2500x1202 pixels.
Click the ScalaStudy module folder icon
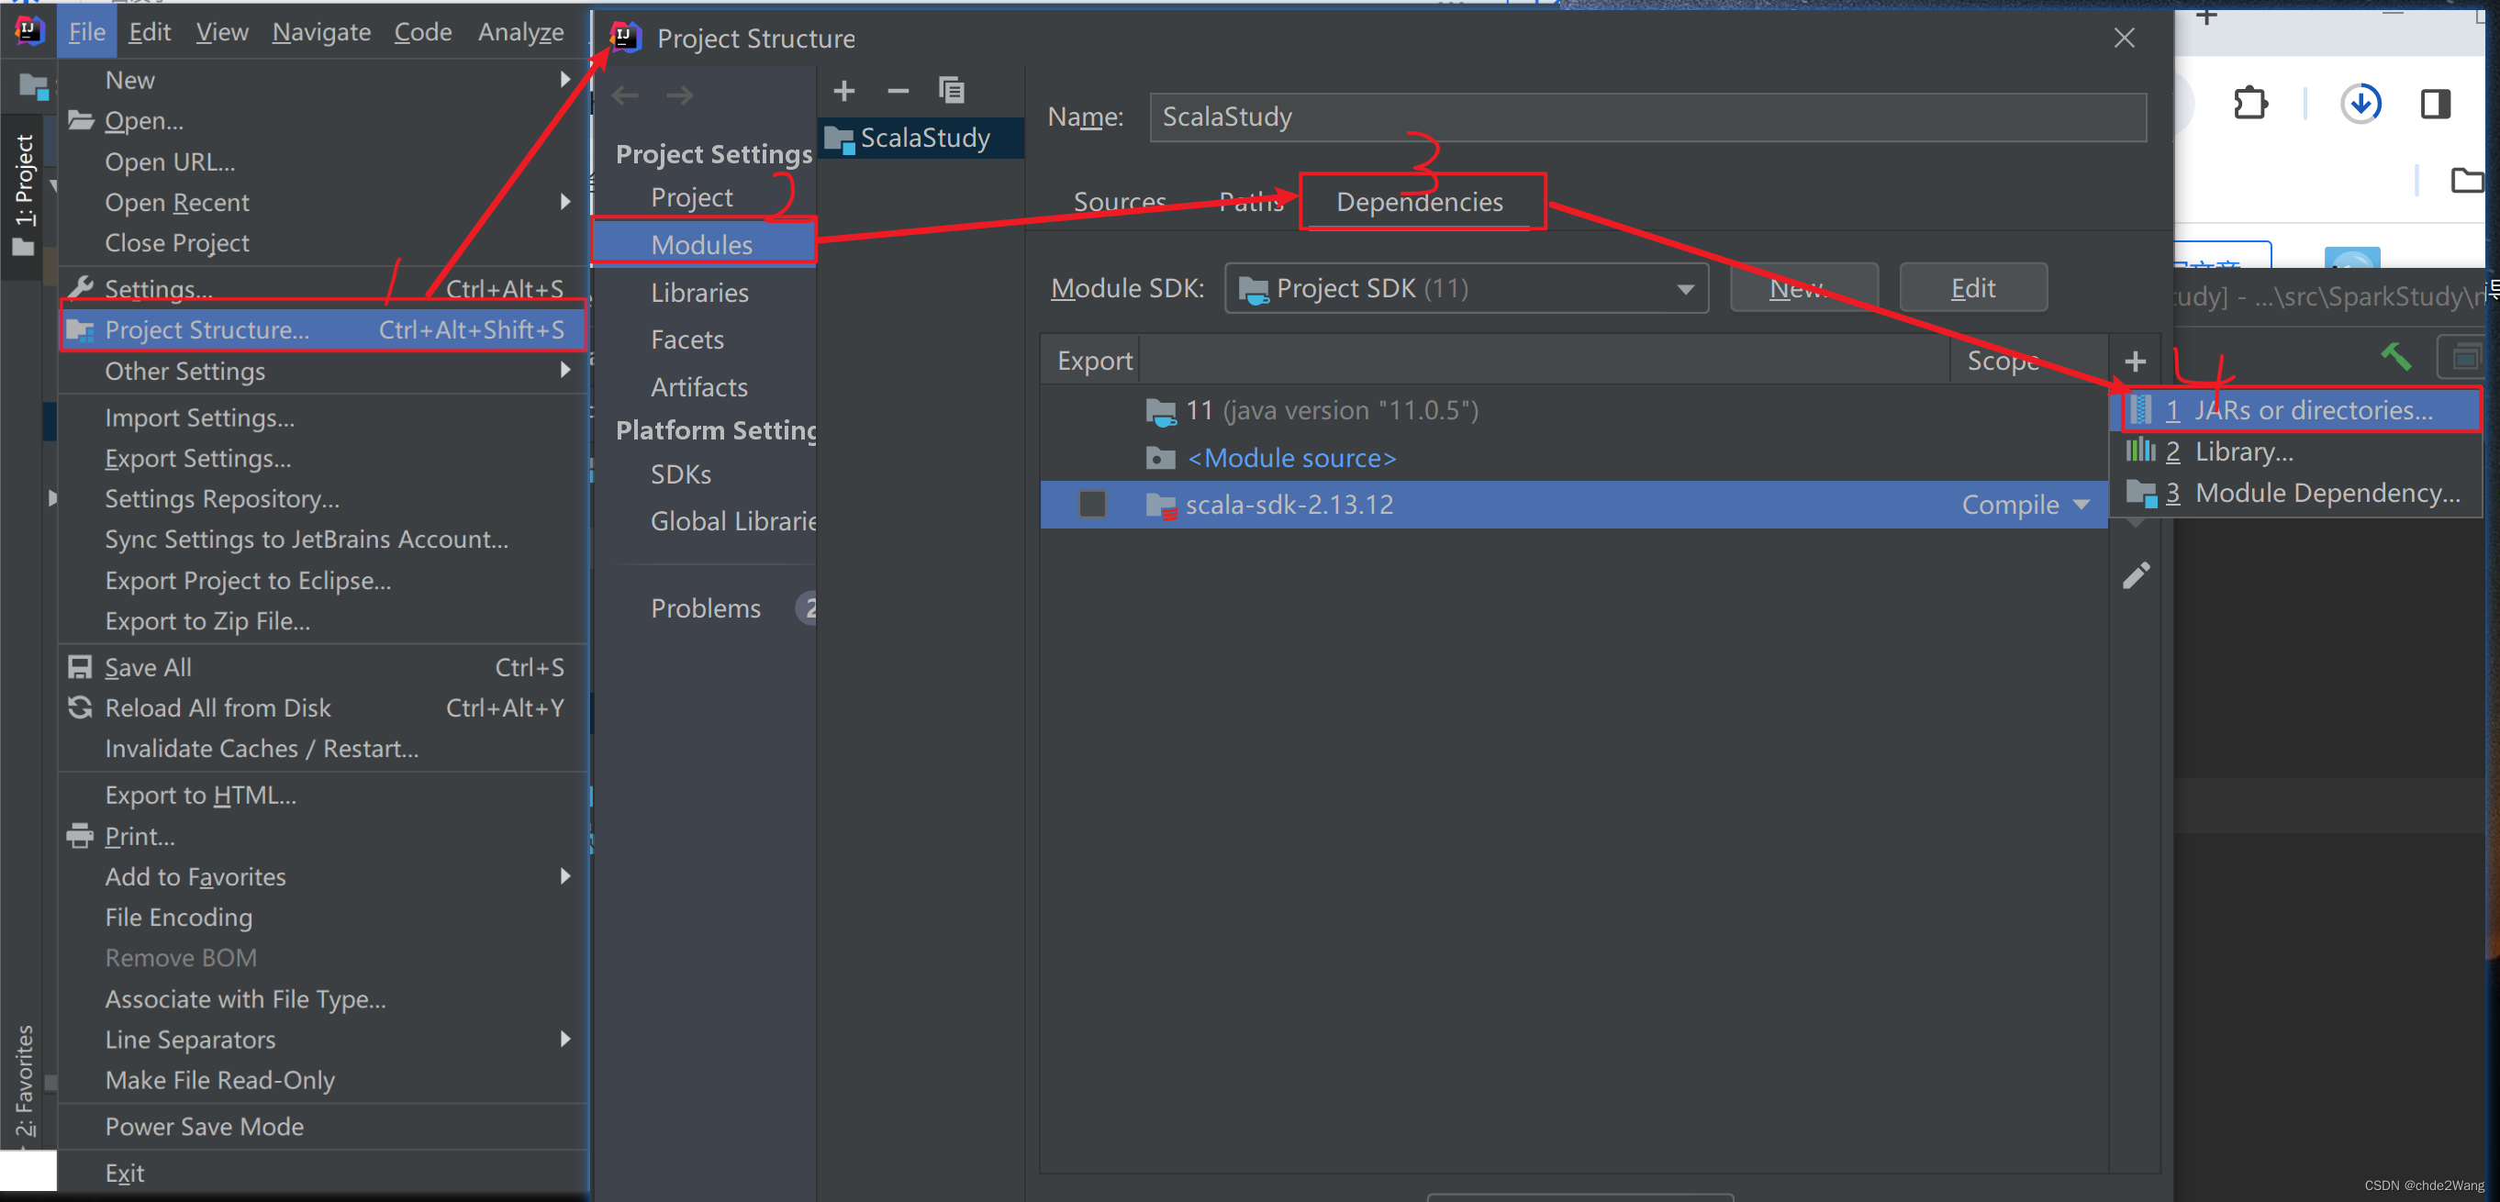[x=839, y=139]
